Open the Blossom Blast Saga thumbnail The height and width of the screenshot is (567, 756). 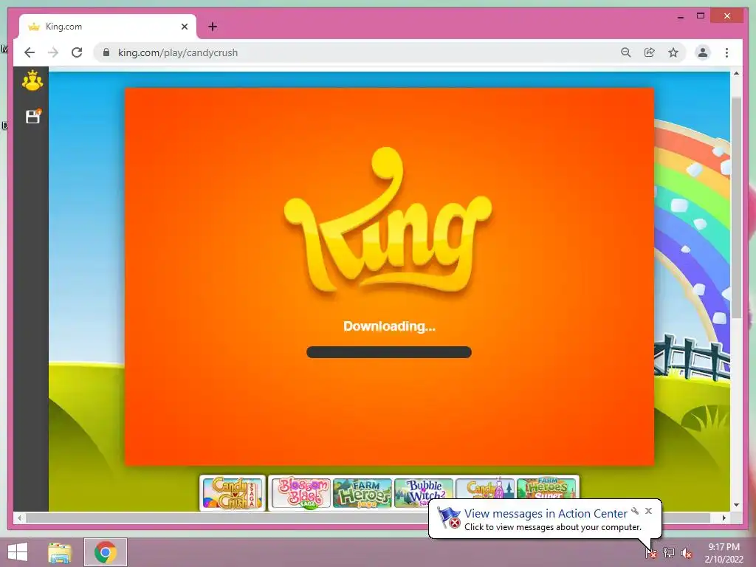click(301, 492)
